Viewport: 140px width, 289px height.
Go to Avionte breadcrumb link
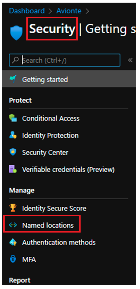coord(69,11)
